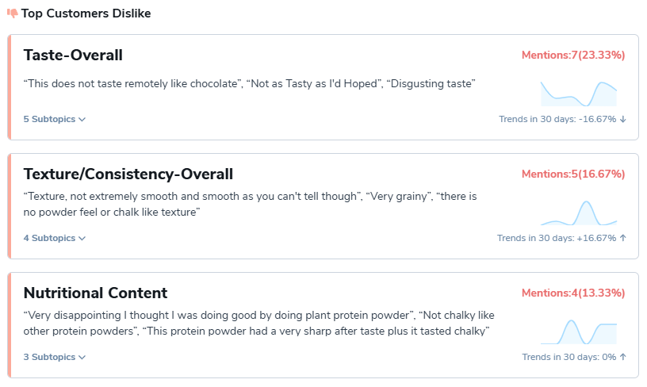
Task: Click the Texture/Consistency-Overall topic title
Action: click(x=128, y=174)
